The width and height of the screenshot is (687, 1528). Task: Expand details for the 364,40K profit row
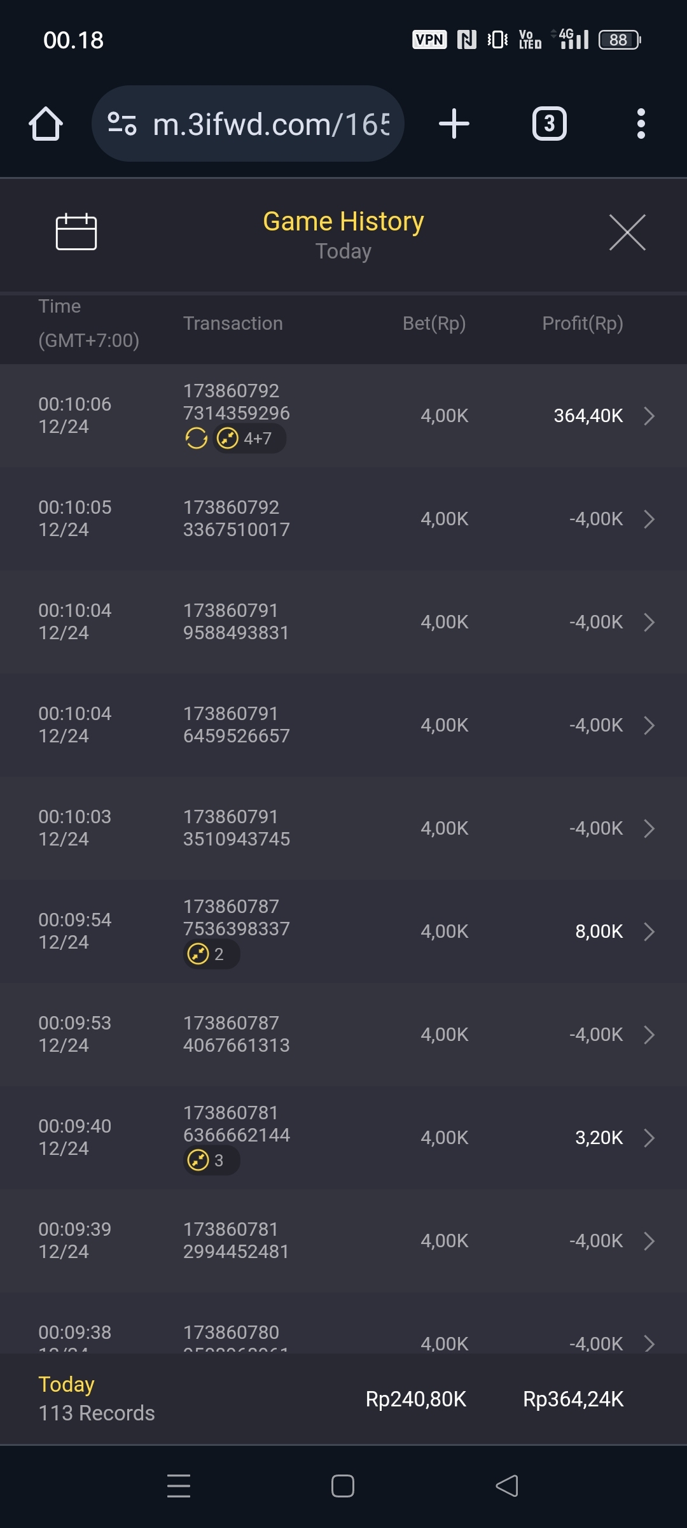[649, 416]
